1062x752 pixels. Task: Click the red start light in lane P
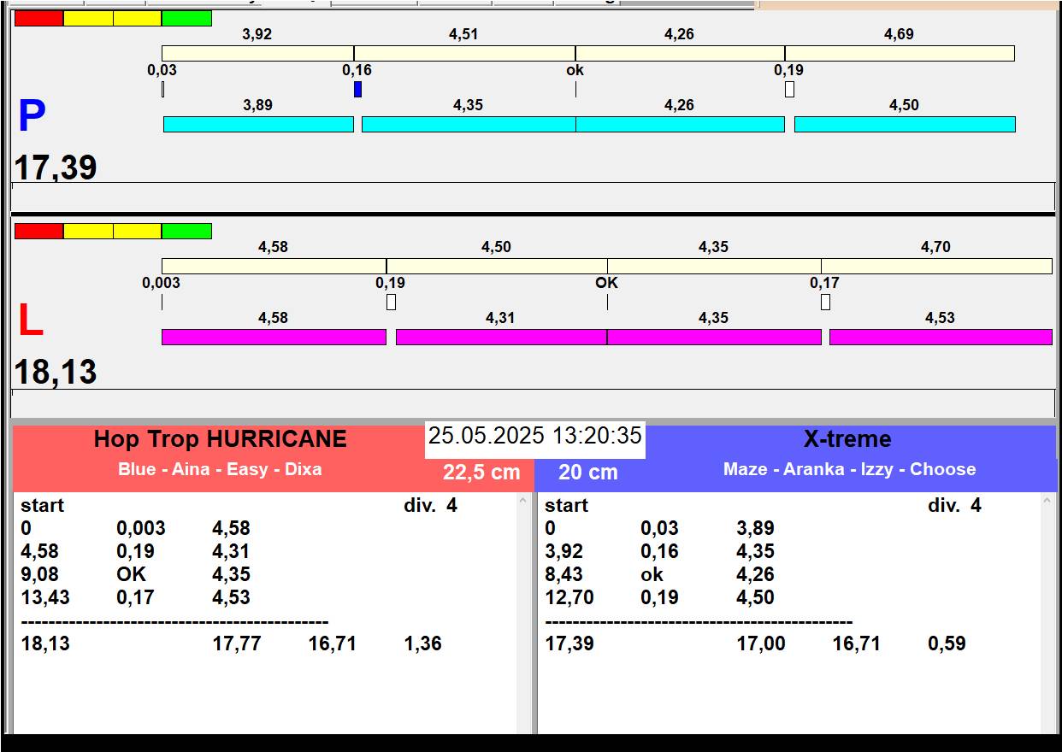click(x=38, y=18)
